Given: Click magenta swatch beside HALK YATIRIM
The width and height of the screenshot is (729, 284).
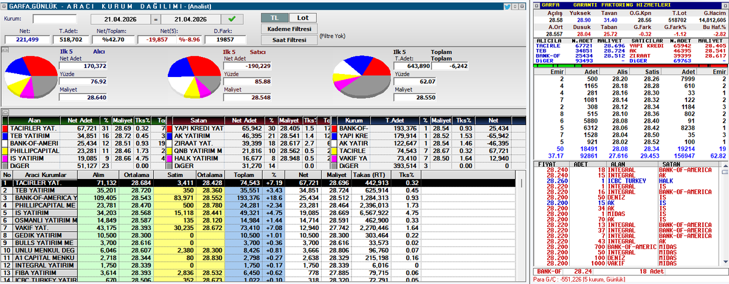Looking at the screenshot, I should coord(170,158).
